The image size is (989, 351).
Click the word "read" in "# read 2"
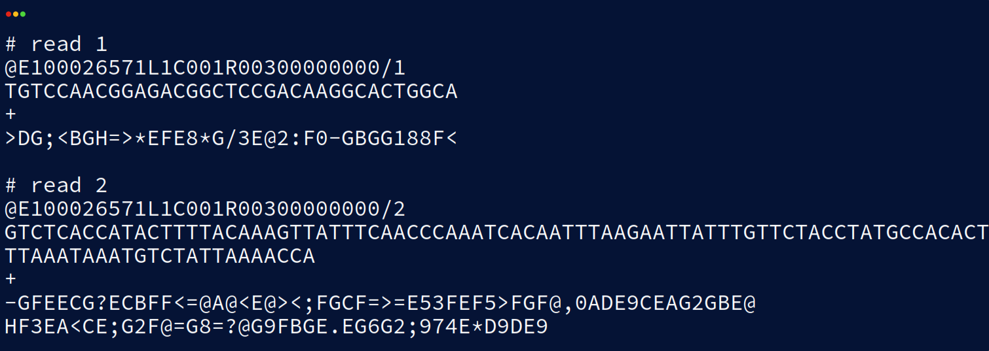coord(56,186)
